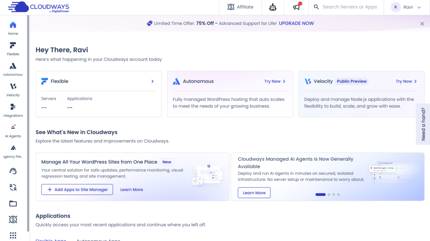Click the Public Preview badge

(x=351, y=81)
